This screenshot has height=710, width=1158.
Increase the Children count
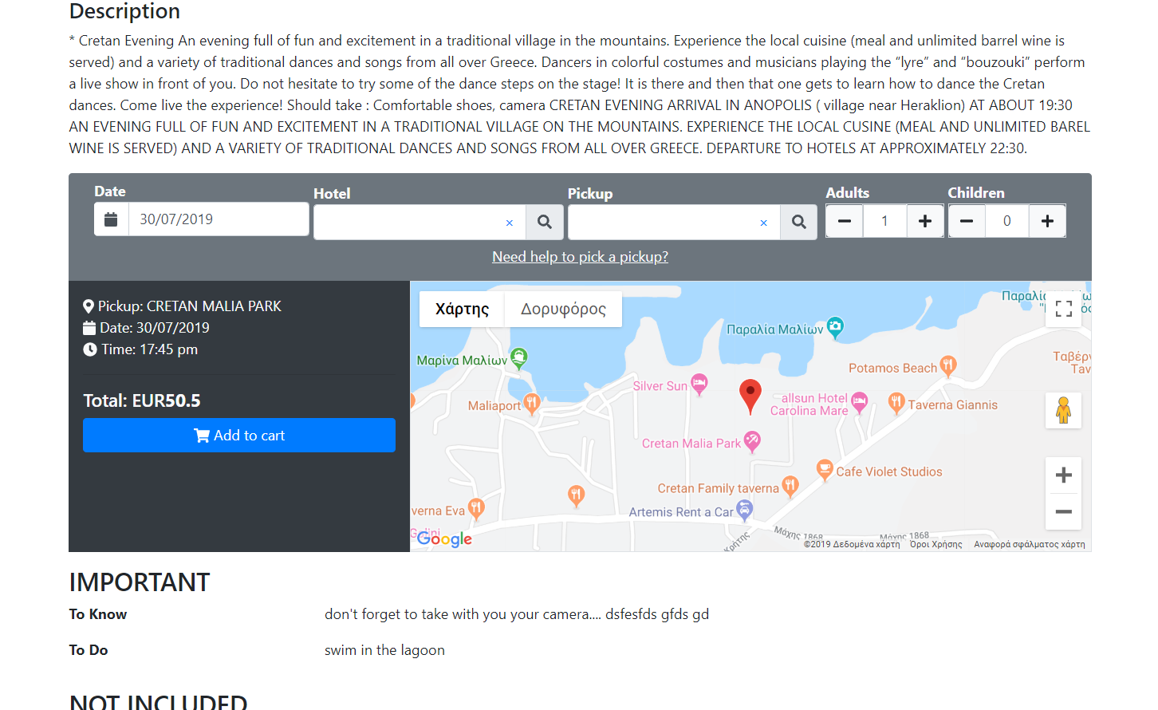(x=1047, y=221)
